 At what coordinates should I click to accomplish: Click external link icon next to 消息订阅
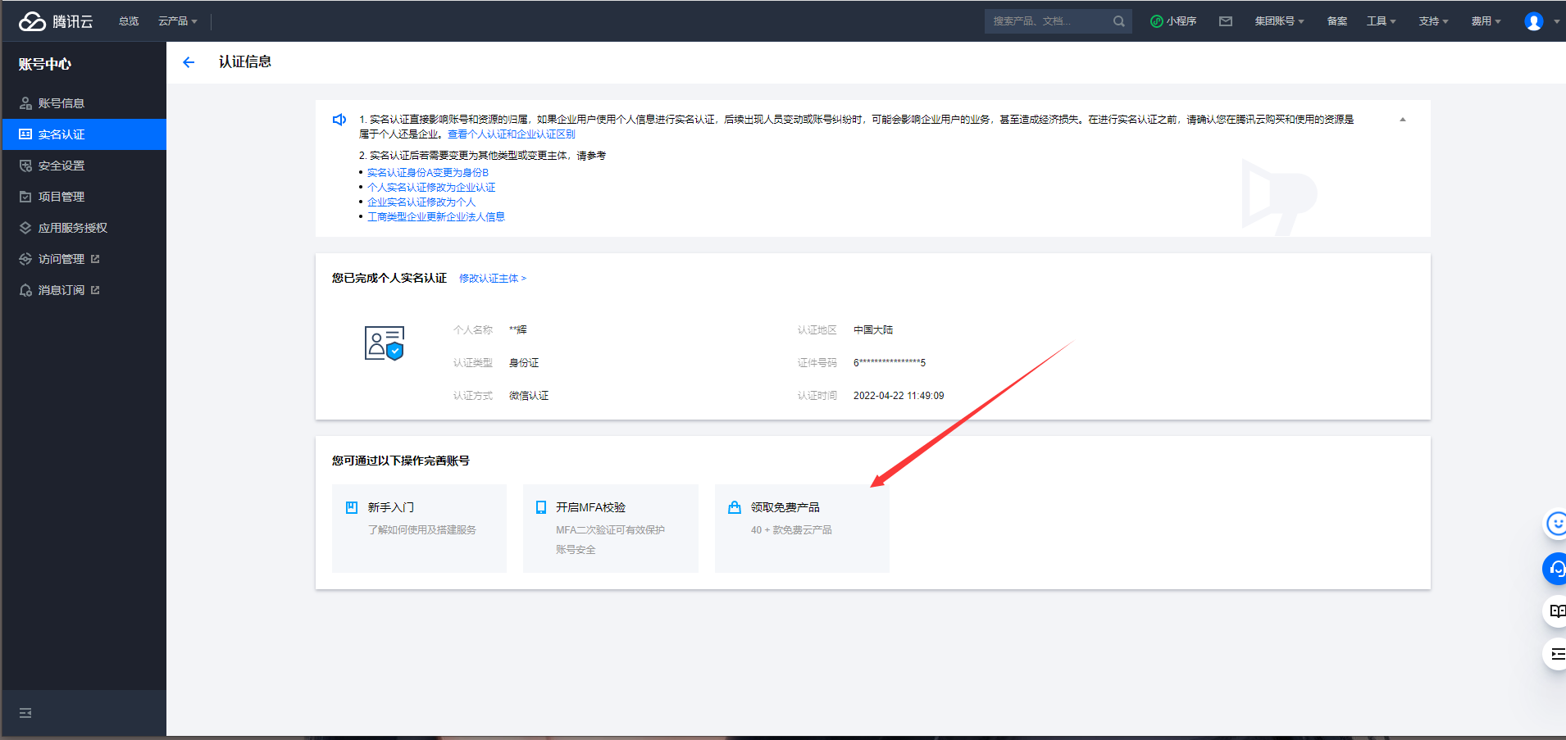(x=95, y=290)
